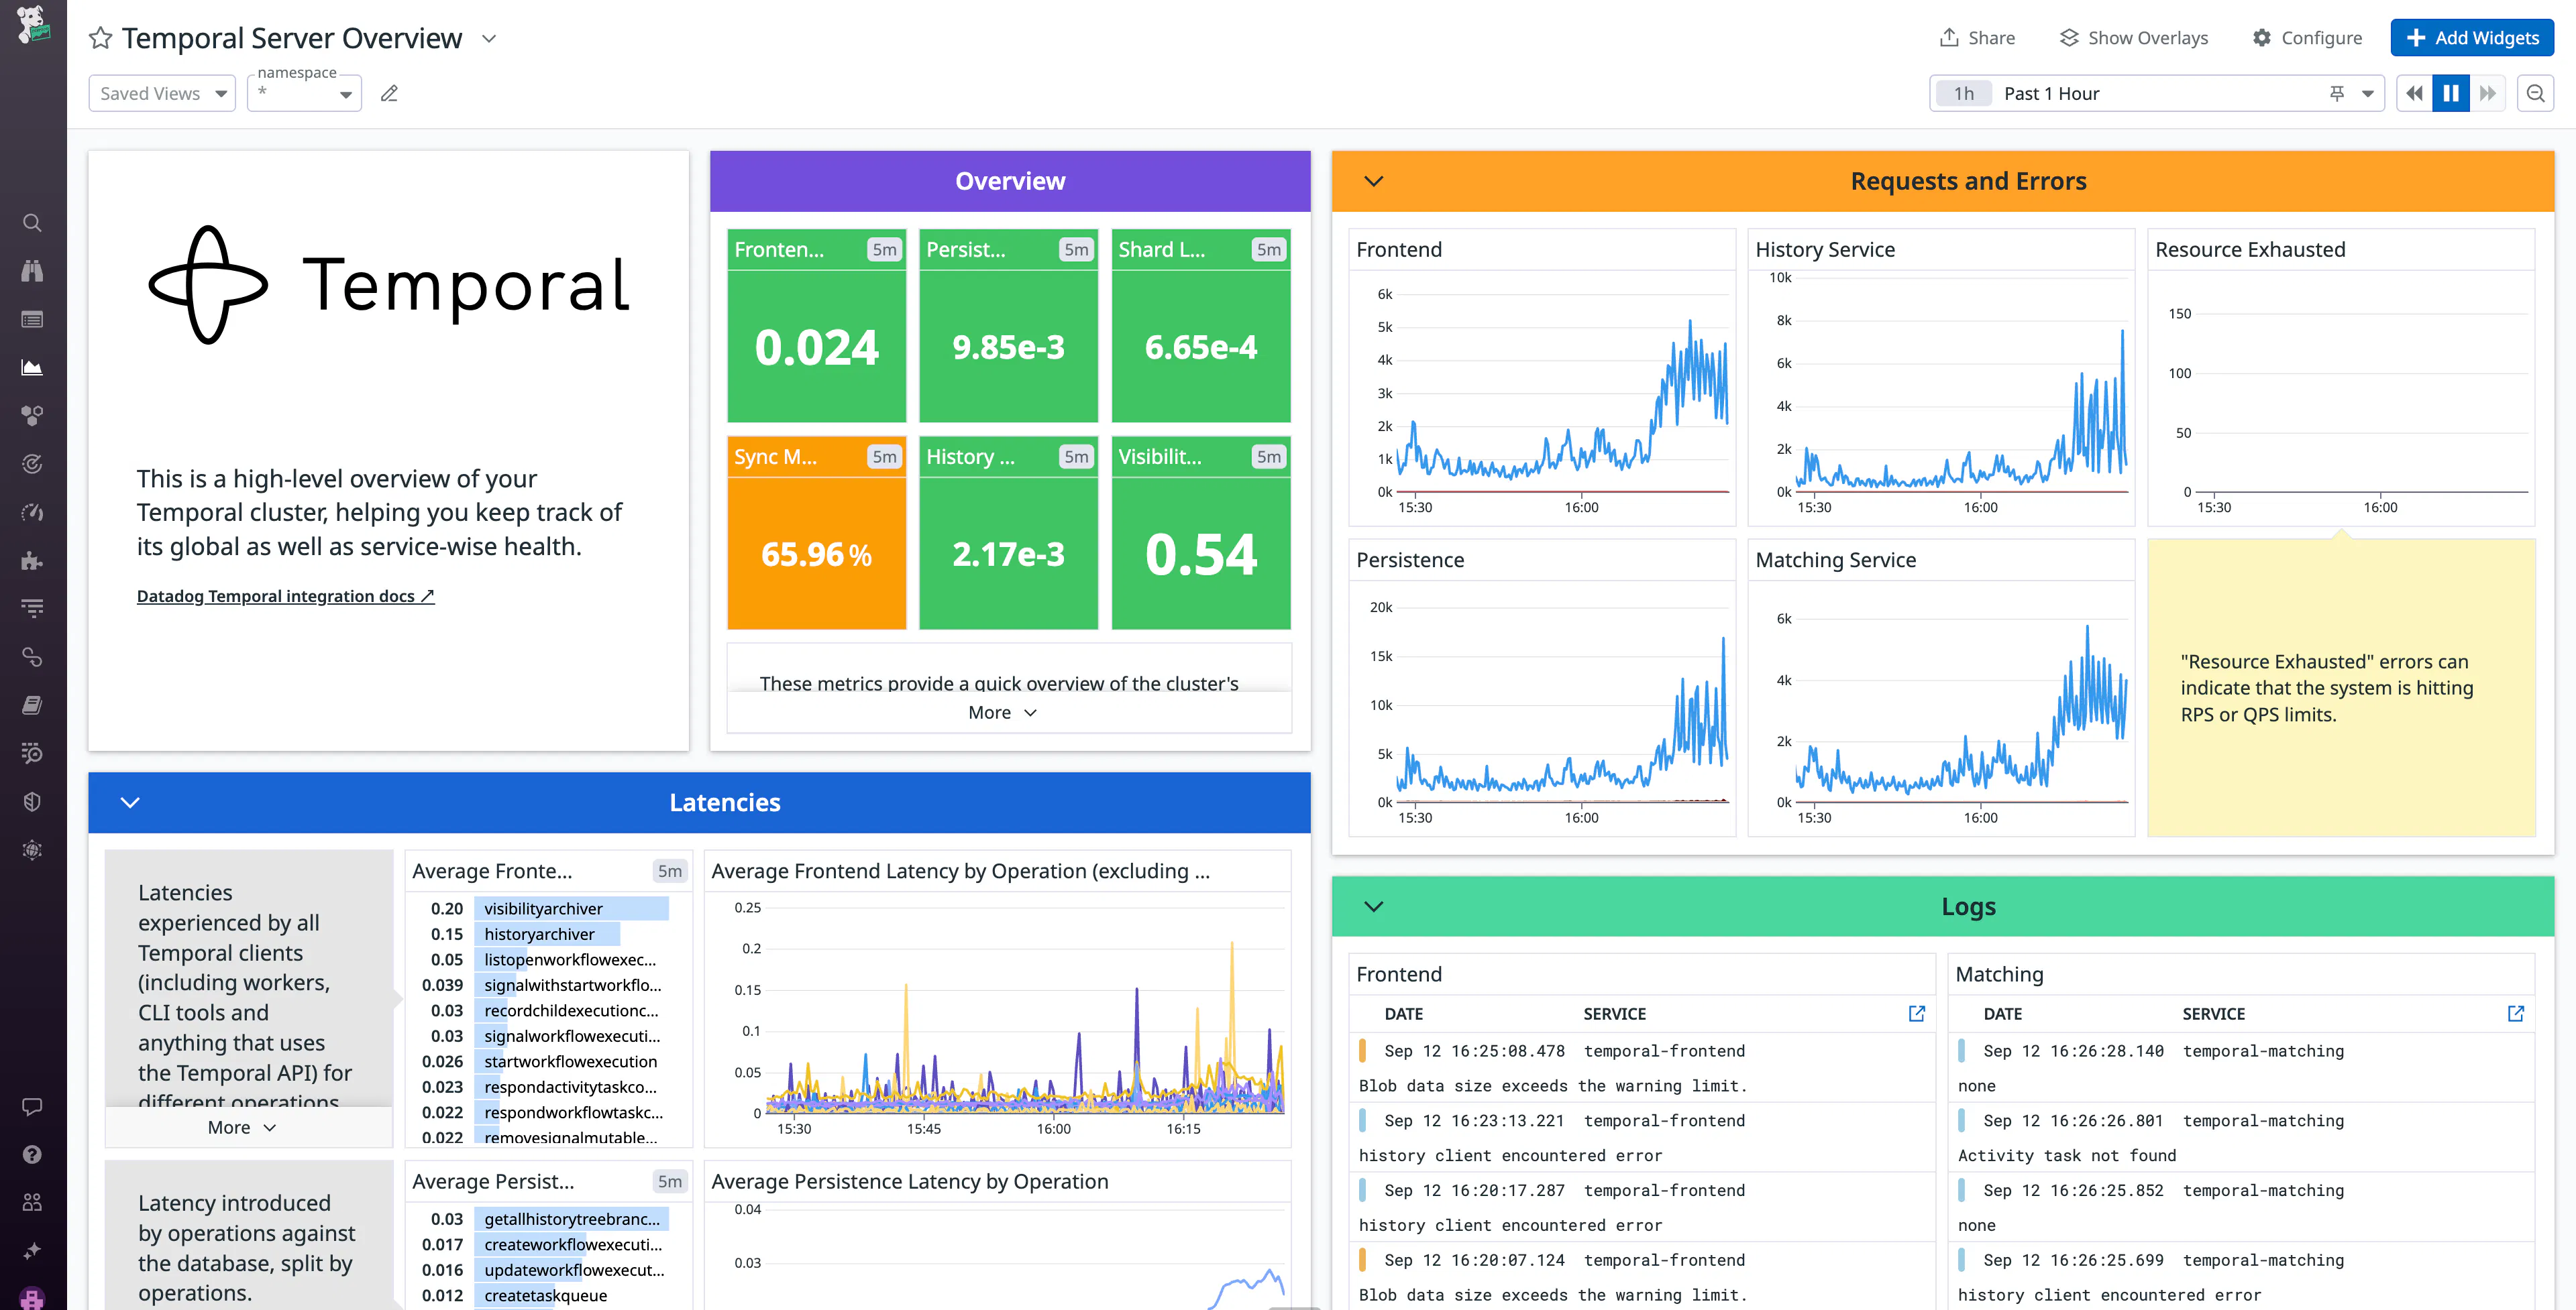This screenshot has height=1310, width=2576.
Task: Edit the namespace template variable with the pencil
Action: (389, 93)
